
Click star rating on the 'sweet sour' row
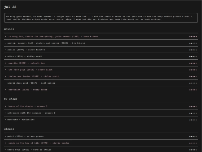tap(193, 150)
